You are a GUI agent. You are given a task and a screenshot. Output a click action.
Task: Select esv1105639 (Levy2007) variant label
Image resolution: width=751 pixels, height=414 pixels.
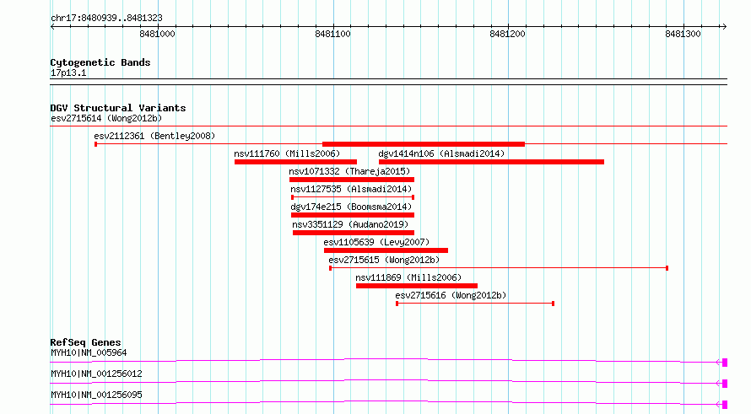pyautogui.click(x=376, y=242)
